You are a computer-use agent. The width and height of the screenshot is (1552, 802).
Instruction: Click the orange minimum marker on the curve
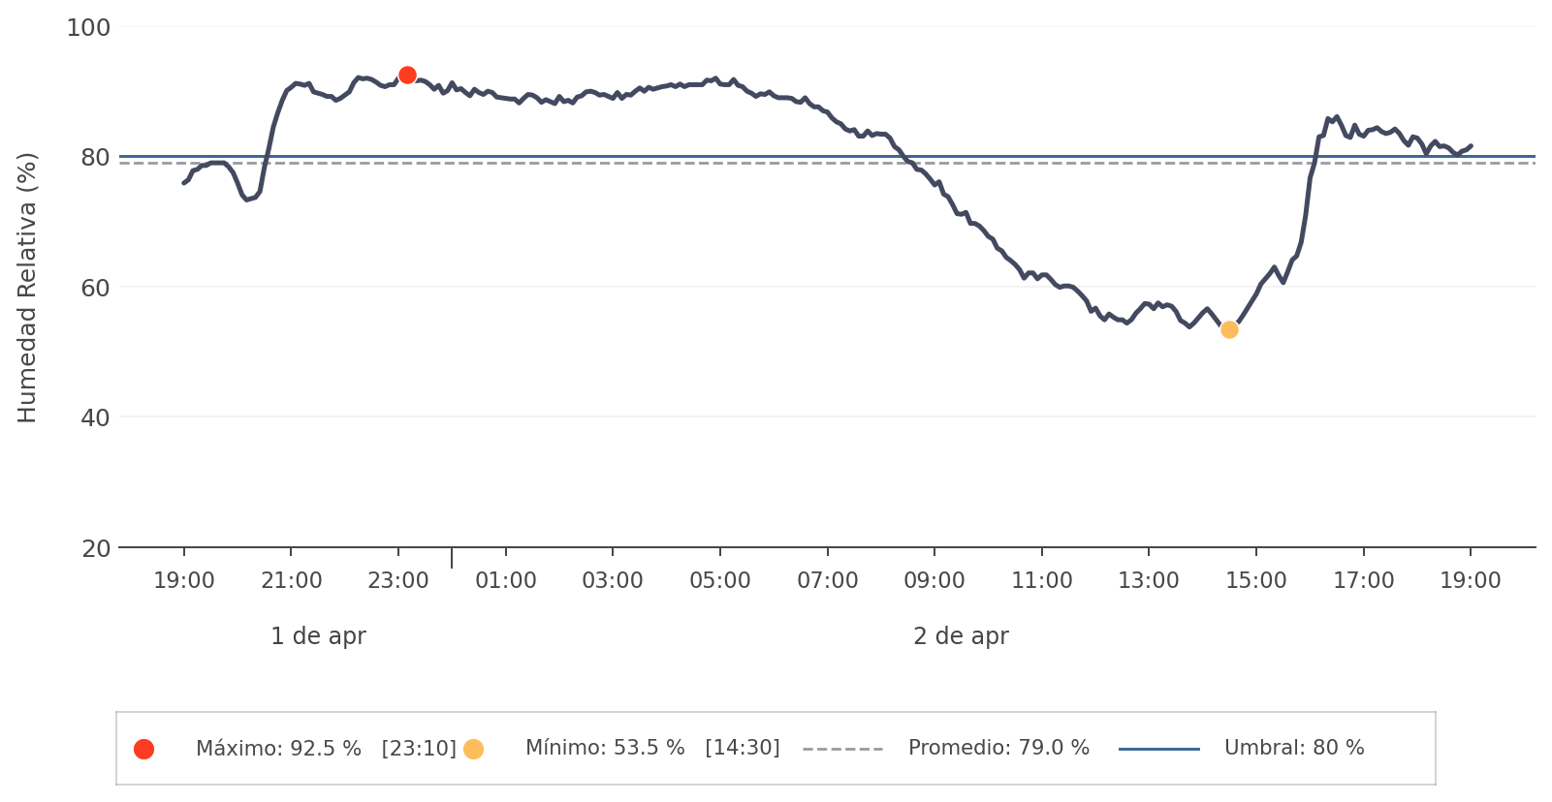click(1229, 330)
